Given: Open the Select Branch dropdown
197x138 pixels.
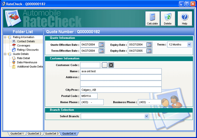Looking at the screenshot, I should click(146, 116).
